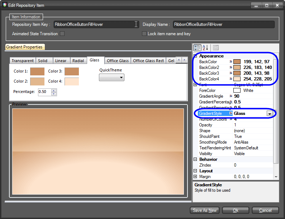Click the Cancel button
The height and width of the screenshot is (219, 285).
coord(265,210)
